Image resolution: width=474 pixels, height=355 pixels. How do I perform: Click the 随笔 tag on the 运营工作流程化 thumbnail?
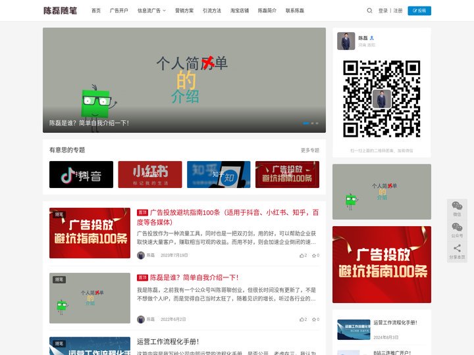click(x=59, y=344)
